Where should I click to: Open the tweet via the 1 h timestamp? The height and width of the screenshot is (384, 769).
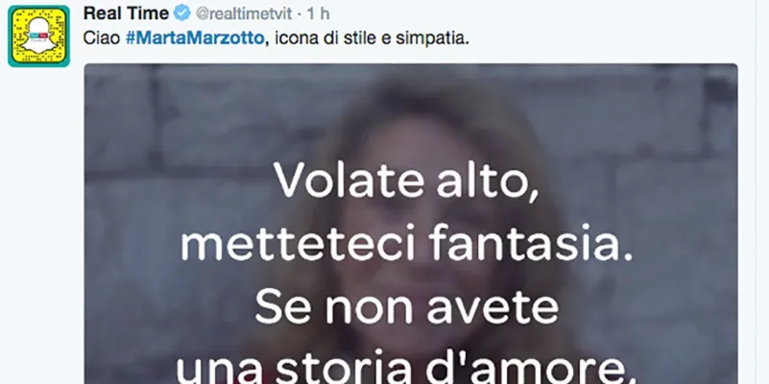[318, 13]
